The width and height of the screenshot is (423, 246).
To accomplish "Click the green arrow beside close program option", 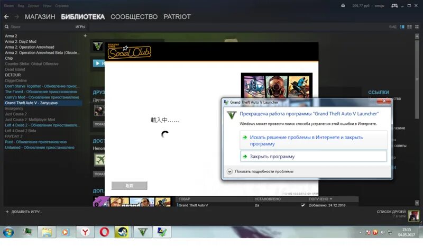I will (245, 157).
